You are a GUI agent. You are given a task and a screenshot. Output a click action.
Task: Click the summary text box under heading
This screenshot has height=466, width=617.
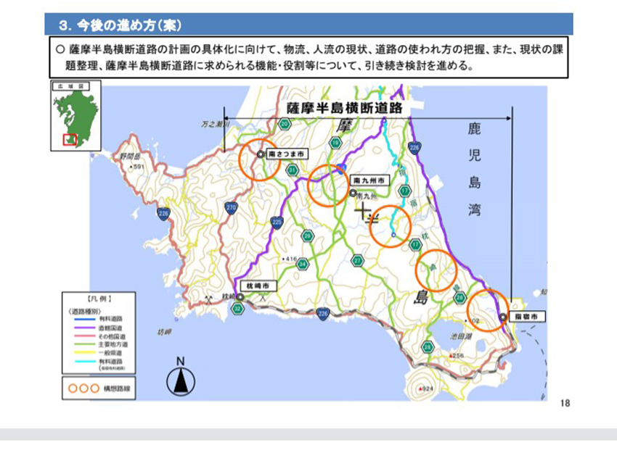coord(308,57)
